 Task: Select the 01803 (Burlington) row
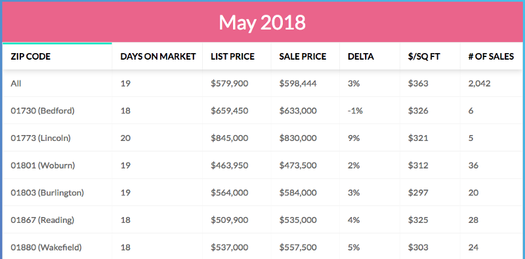point(262,193)
